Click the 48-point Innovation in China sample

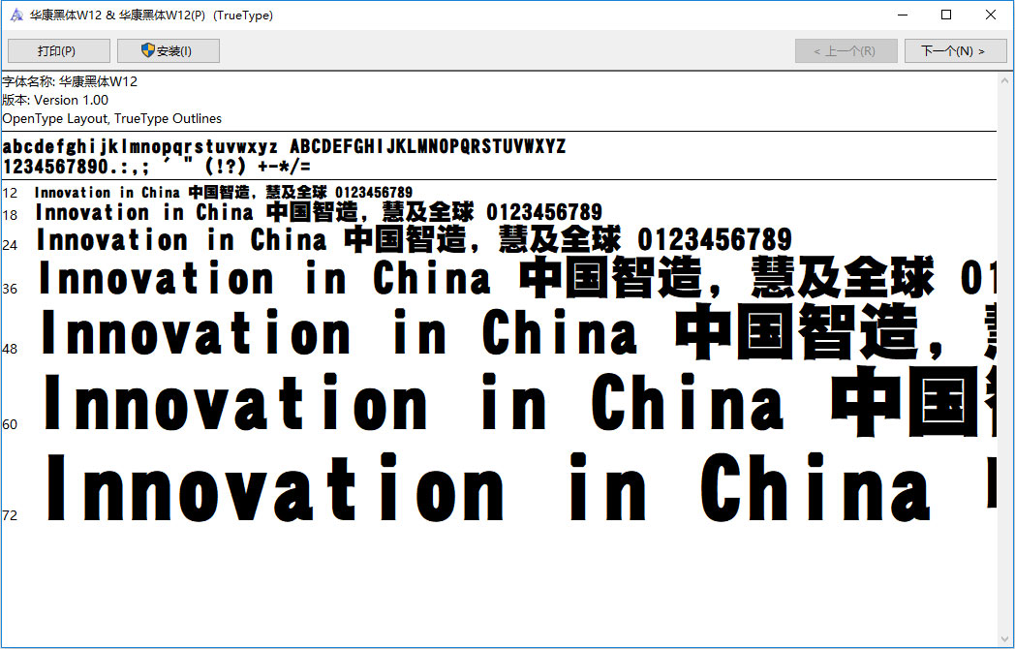tap(339, 334)
